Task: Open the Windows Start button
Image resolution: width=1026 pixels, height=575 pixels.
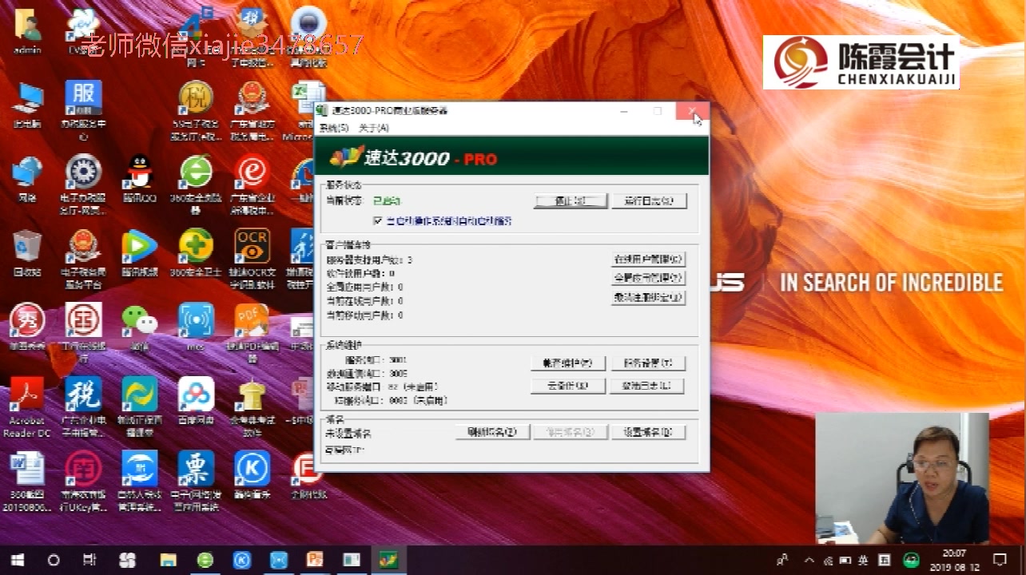Action: click(17, 560)
